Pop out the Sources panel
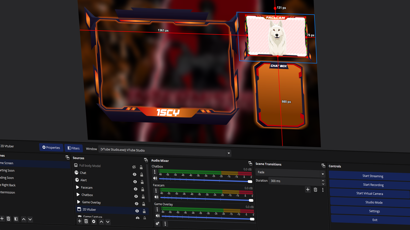The image size is (410, 230). (146, 160)
